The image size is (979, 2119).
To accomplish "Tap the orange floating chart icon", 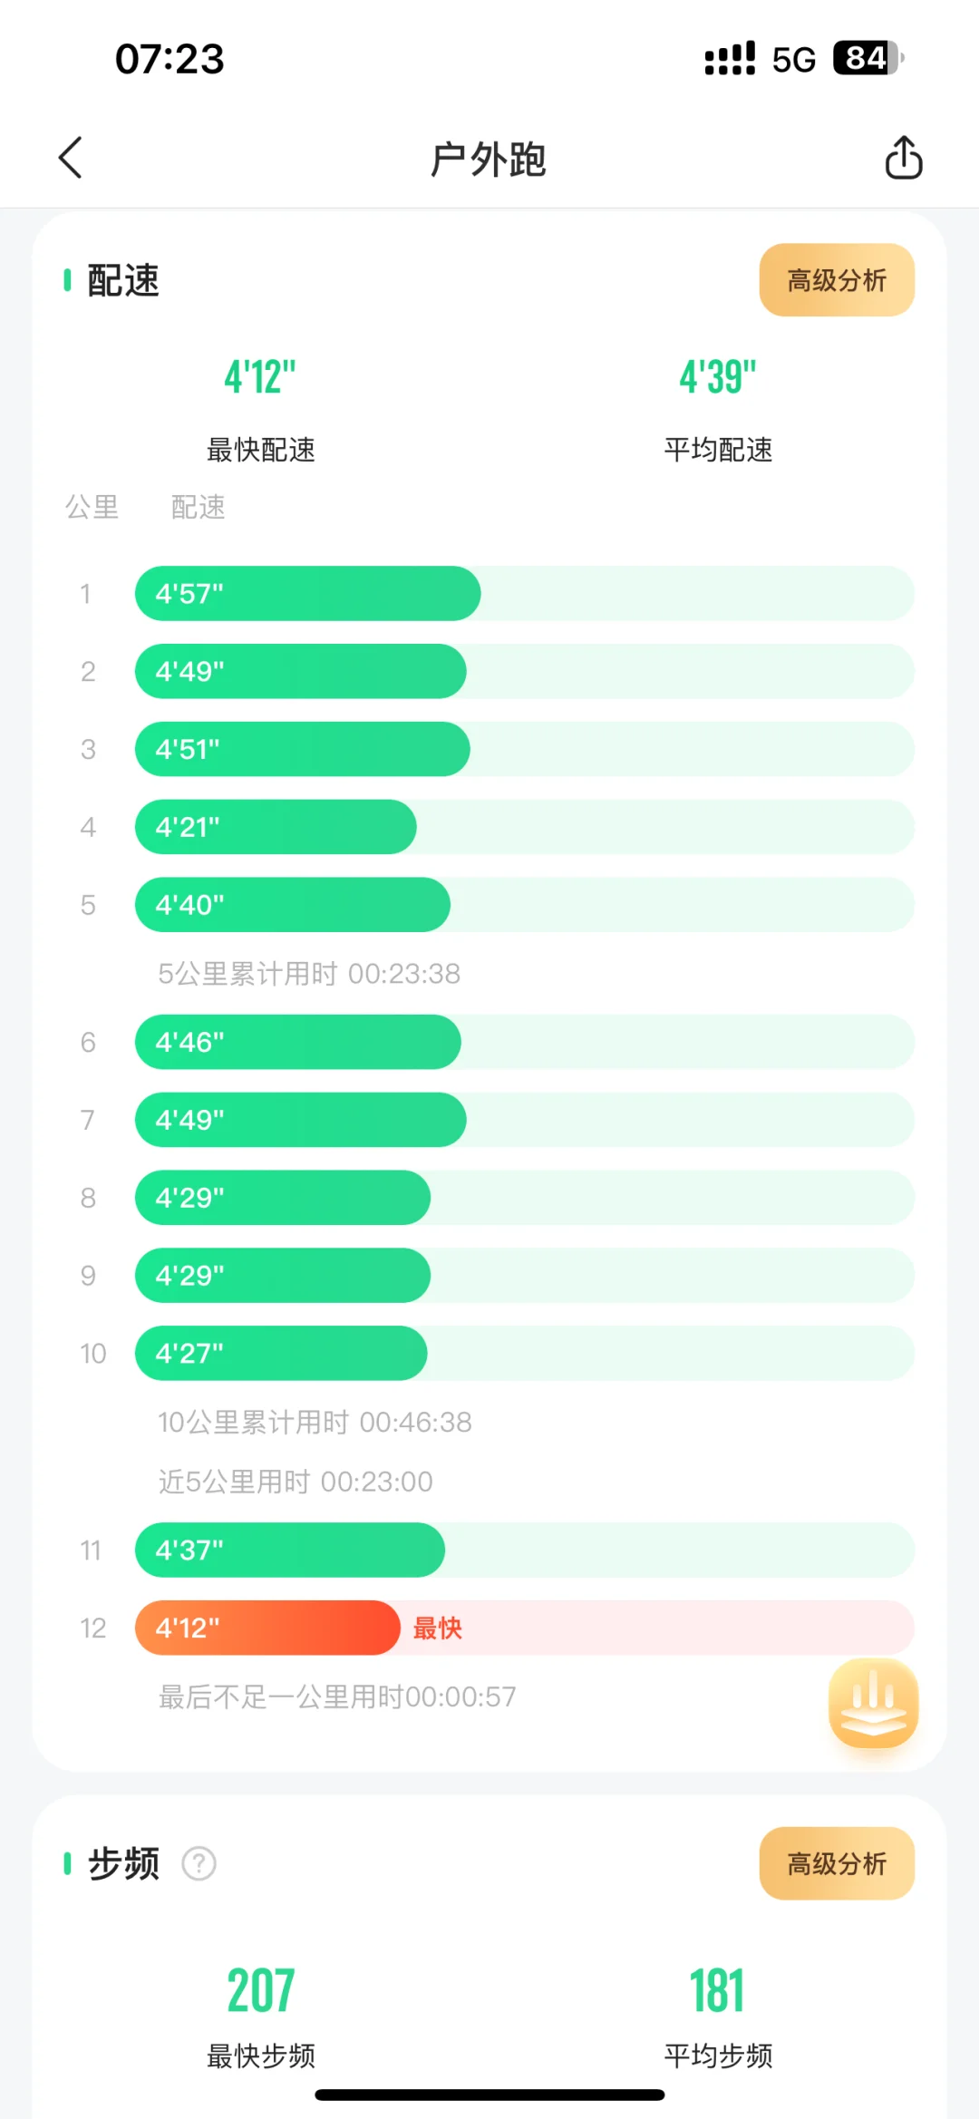I will tap(873, 1703).
